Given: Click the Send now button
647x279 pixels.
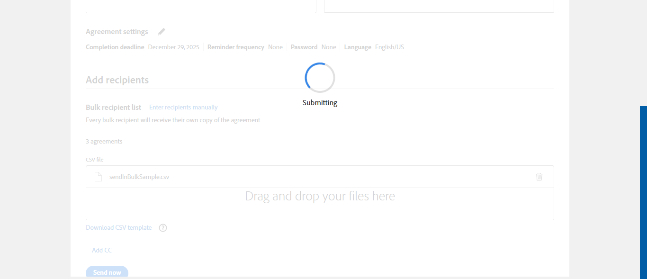Looking at the screenshot, I should click(107, 272).
